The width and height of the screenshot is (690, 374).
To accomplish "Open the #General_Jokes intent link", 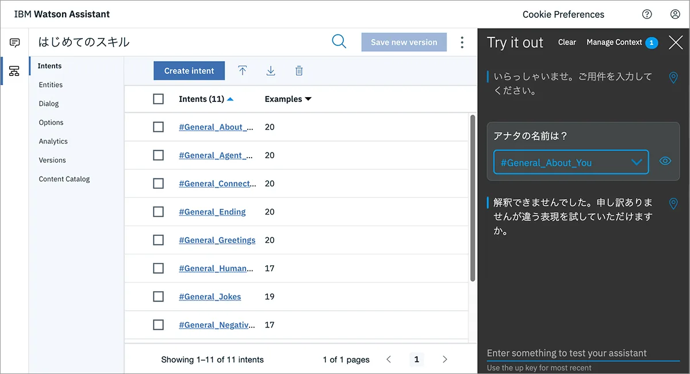I will pos(210,297).
